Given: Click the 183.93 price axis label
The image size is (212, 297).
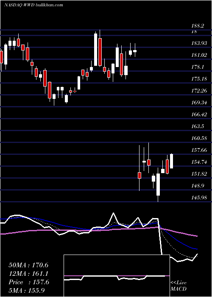Looking at the screenshot, I should click(x=199, y=43).
